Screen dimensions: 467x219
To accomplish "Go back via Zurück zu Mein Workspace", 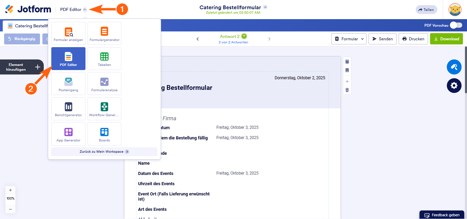I will point(104,152).
